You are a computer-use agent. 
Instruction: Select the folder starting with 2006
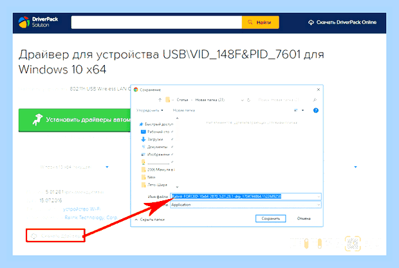(158, 169)
